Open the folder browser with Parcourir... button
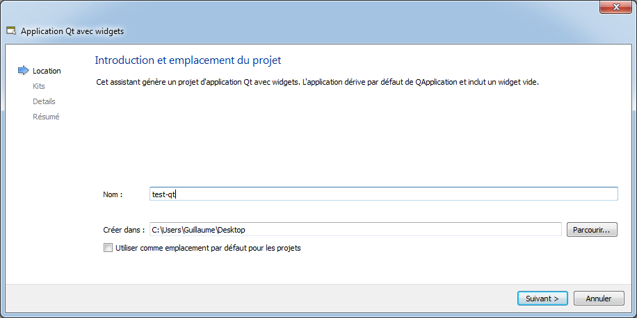This screenshot has width=637, height=318. 592,230
